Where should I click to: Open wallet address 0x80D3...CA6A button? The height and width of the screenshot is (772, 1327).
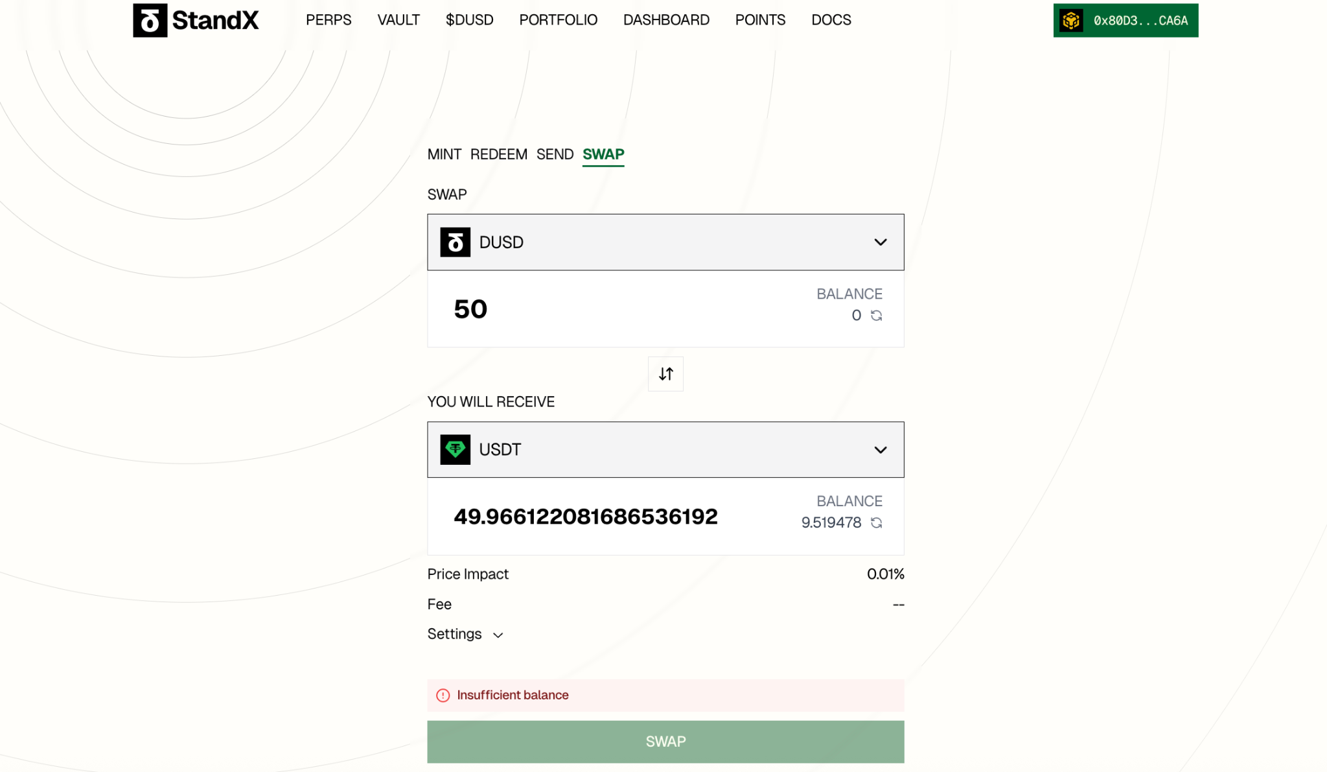pyautogui.click(x=1140, y=21)
